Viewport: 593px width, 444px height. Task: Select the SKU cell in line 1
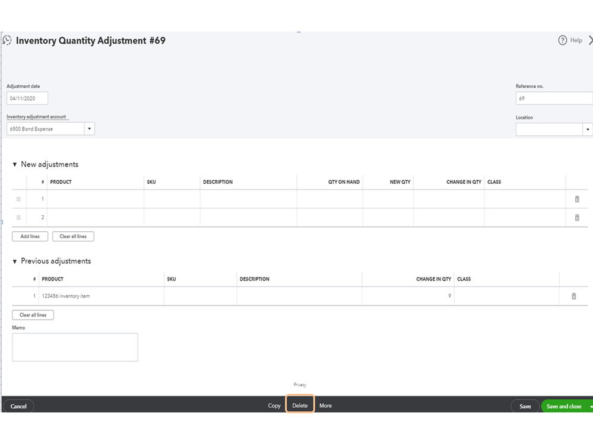pos(172,199)
